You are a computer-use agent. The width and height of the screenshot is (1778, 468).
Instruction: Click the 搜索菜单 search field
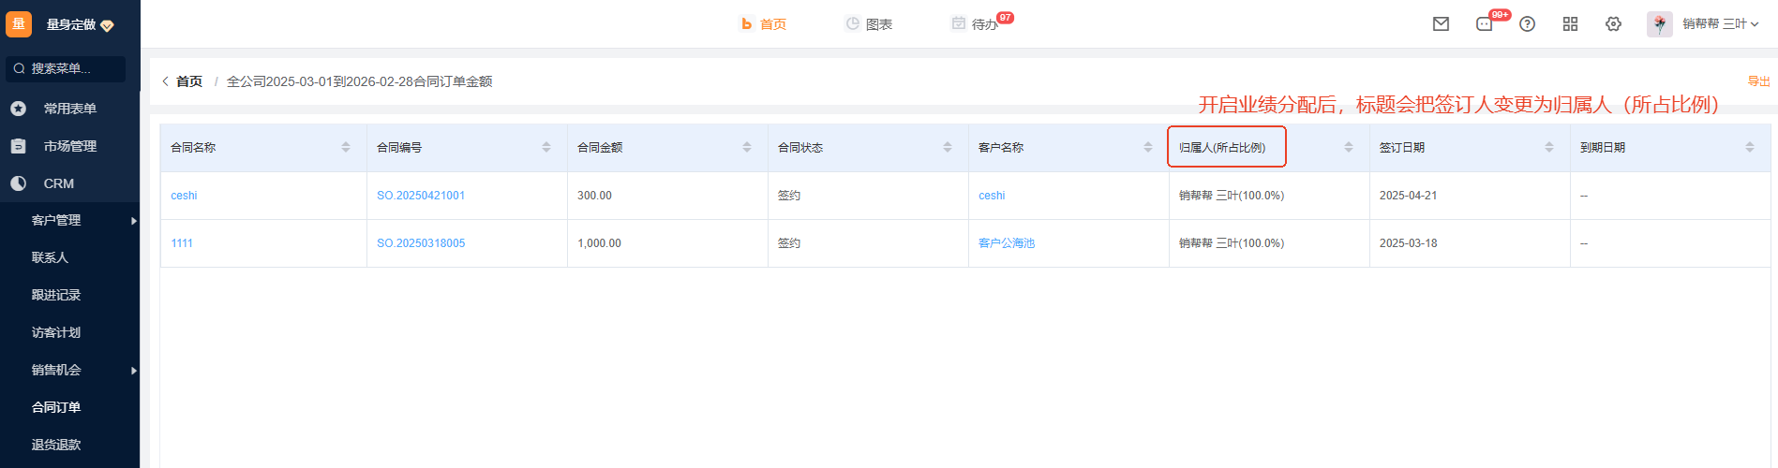pyautogui.click(x=66, y=68)
